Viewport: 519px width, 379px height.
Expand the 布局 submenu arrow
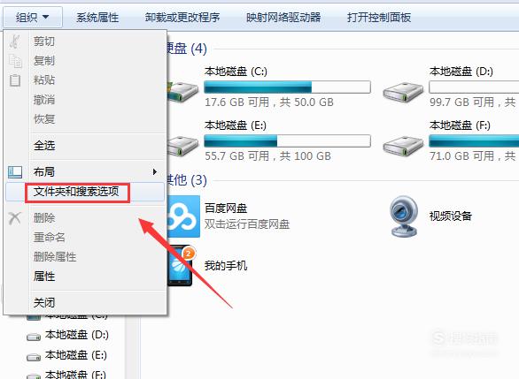tap(155, 171)
